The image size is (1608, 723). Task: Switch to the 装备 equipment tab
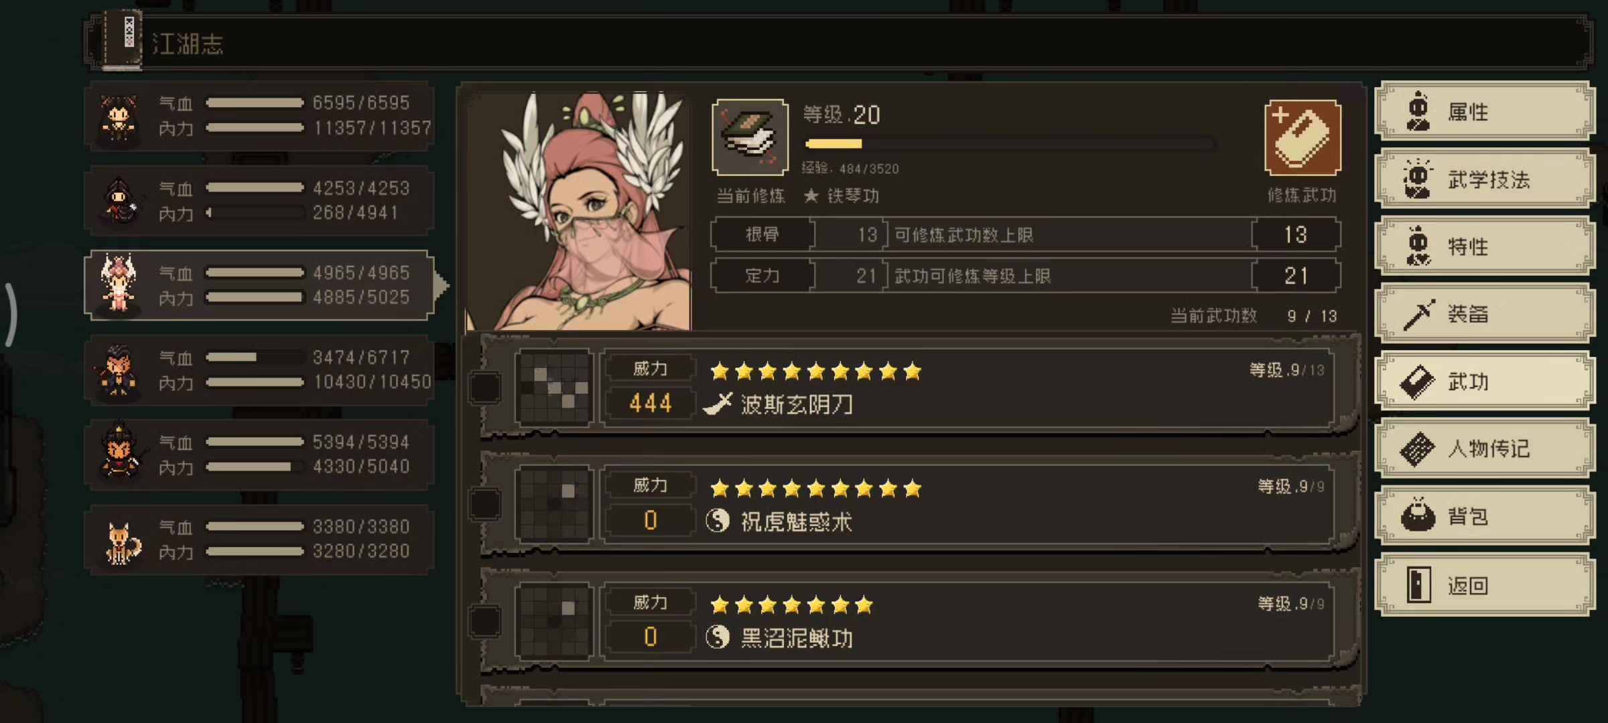(1485, 313)
